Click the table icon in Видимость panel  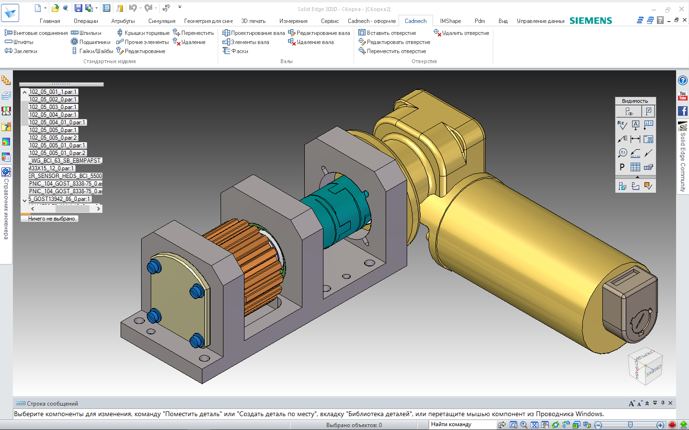click(635, 167)
